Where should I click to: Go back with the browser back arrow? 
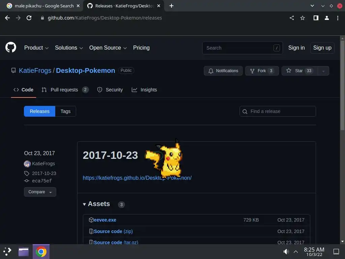[7, 18]
